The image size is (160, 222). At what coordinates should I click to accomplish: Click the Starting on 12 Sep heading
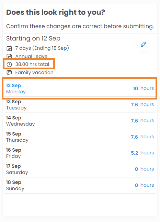coord(33,38)
